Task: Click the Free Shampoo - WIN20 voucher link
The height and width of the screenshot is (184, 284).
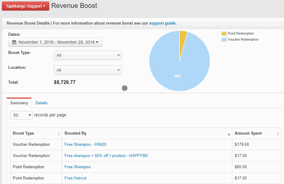Action: point(85,145)
